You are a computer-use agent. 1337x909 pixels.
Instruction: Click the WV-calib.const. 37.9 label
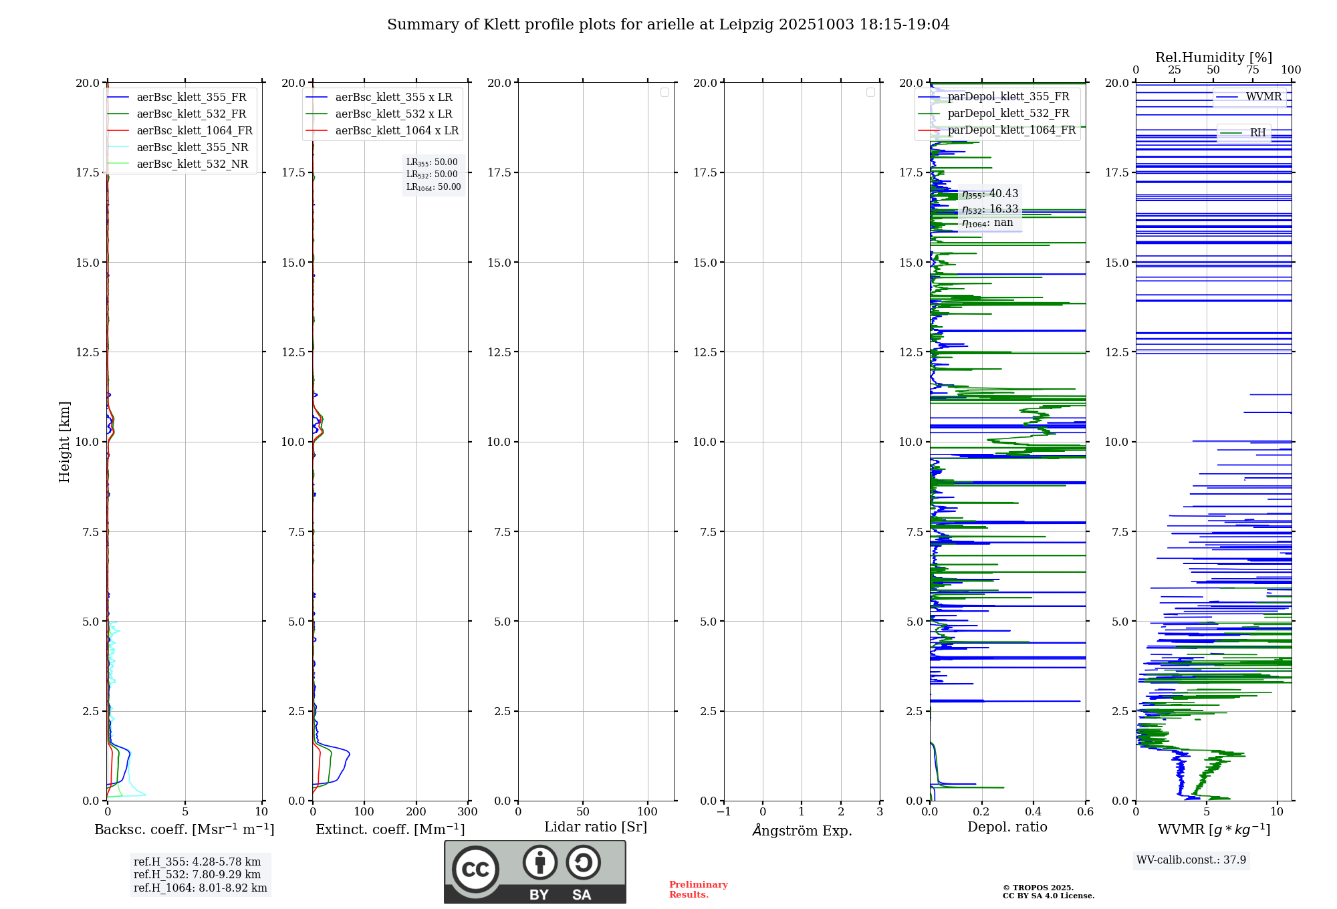click(x=1191, y=860)
